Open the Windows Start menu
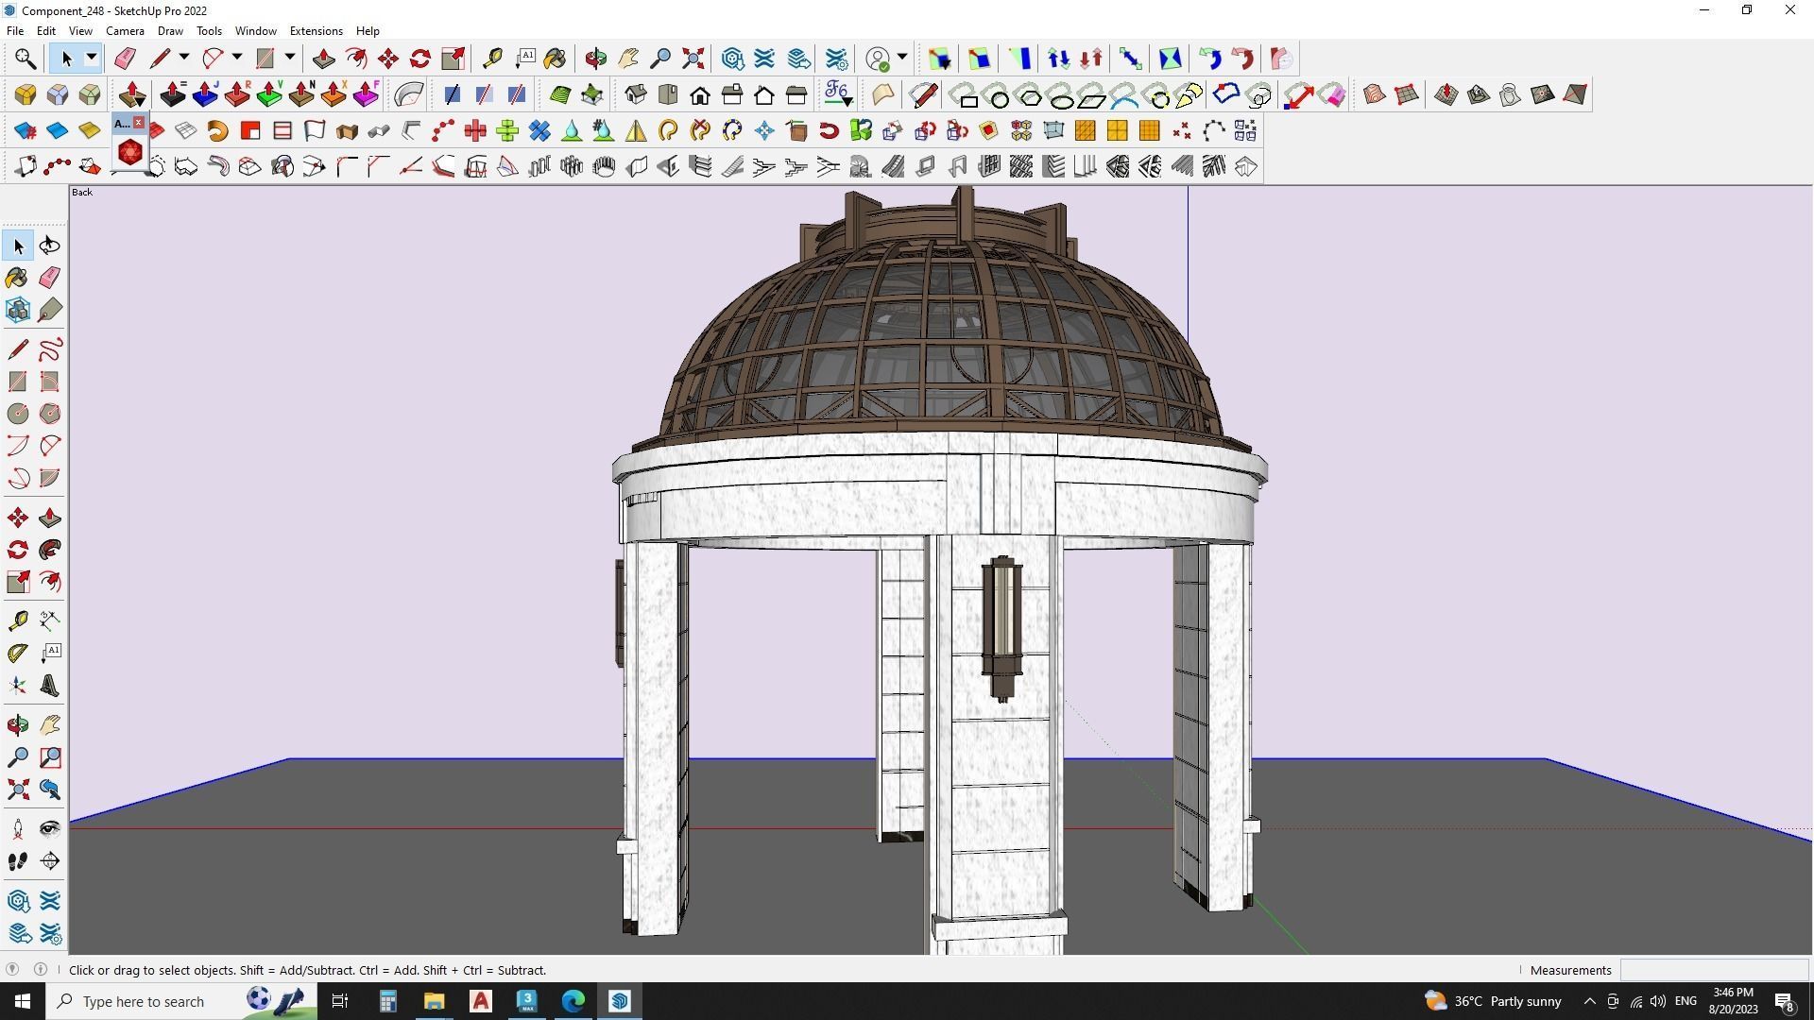1814x1020 pixels. click(23, 1001)
